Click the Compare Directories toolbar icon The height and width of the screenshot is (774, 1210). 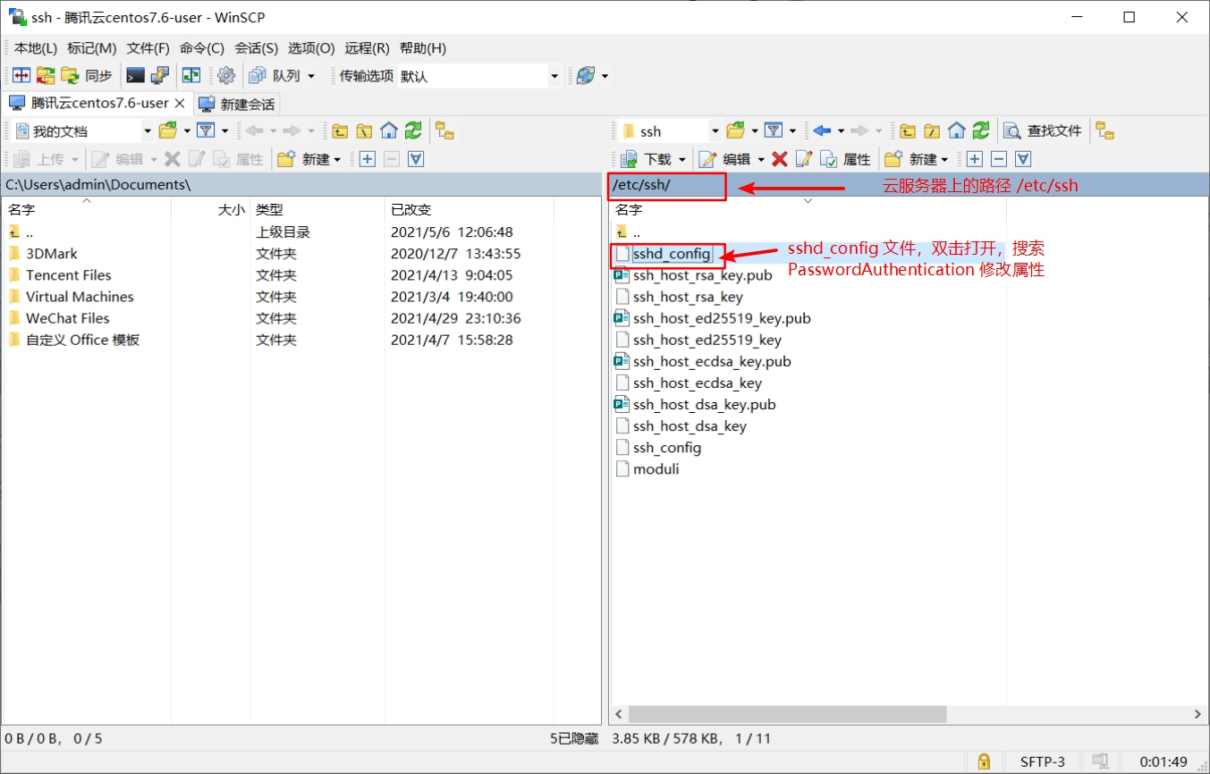[21, 76]
